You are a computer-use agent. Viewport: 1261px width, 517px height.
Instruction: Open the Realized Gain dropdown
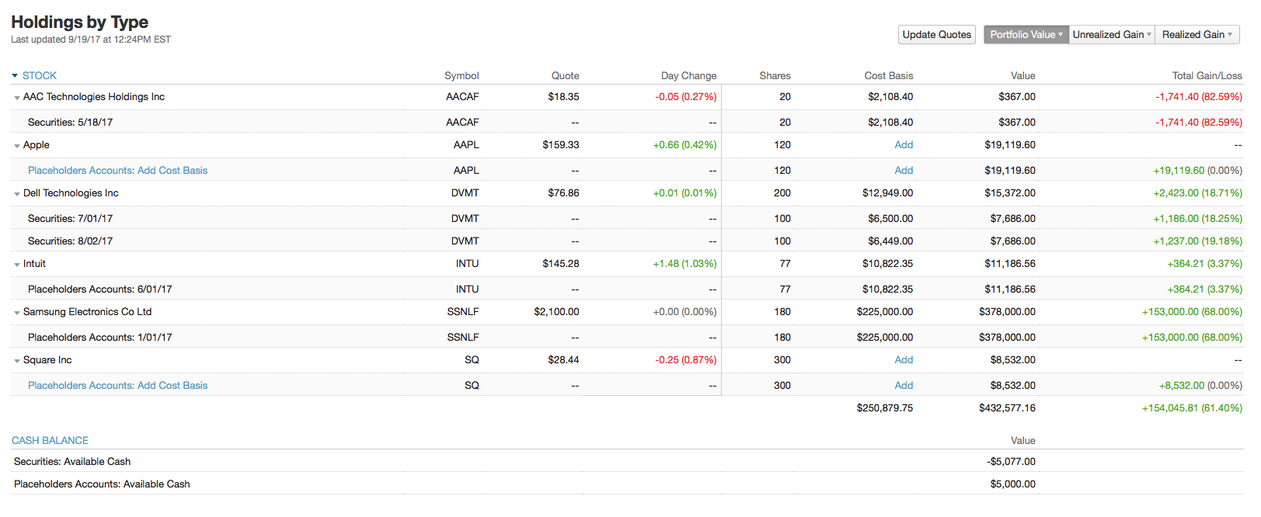tap(1197, 35)
